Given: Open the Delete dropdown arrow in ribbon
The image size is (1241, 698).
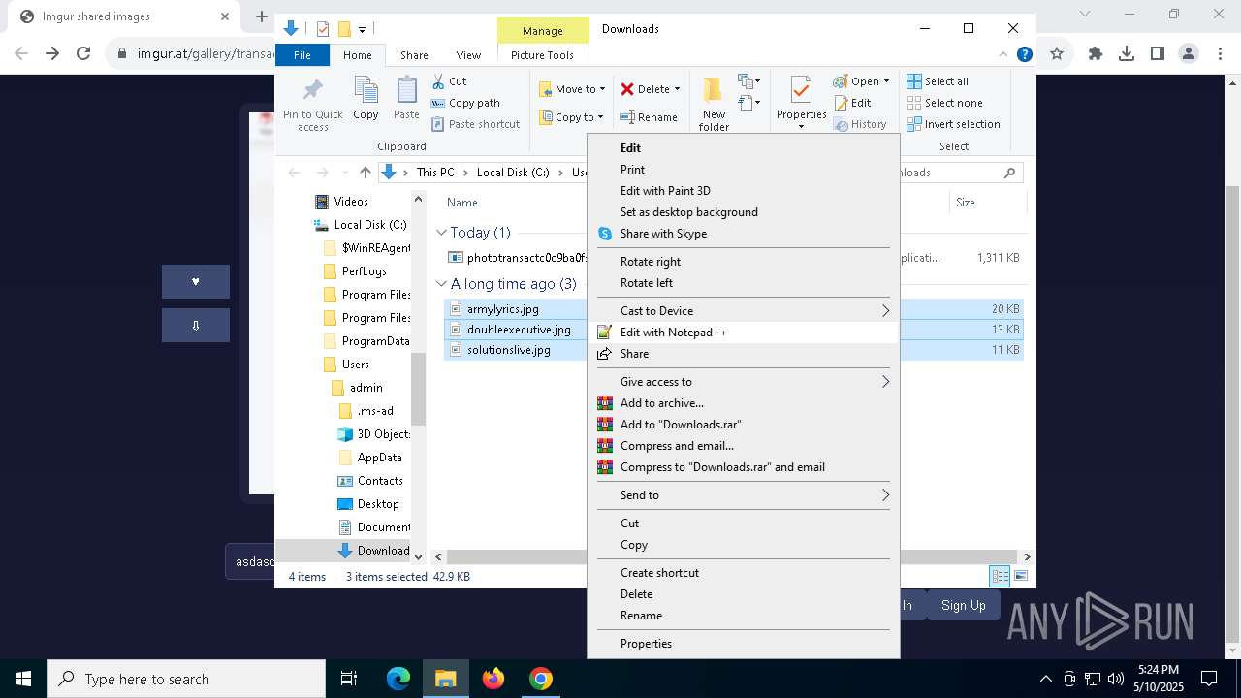Looking at the screenshot, I should click(x=677, y=89).
